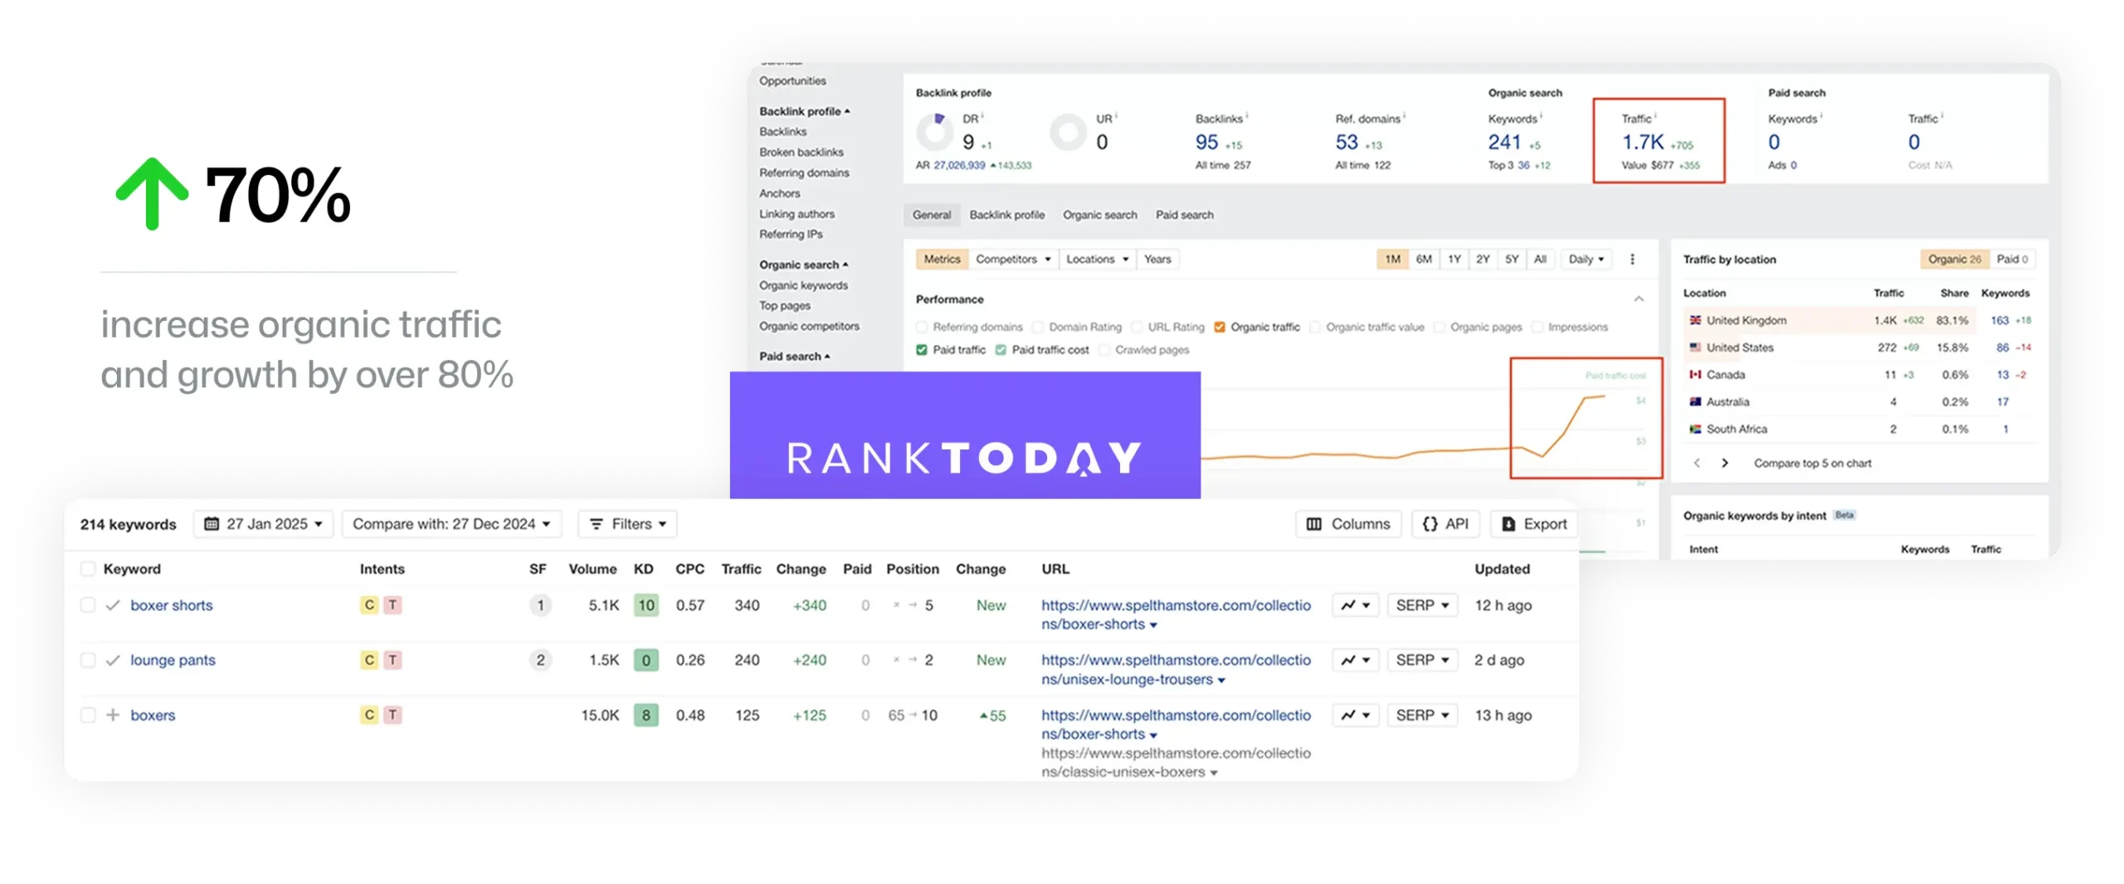Click the next arrow in Traffic by location
This screenshot has height=884, width=2124.
coord(1725,464)
